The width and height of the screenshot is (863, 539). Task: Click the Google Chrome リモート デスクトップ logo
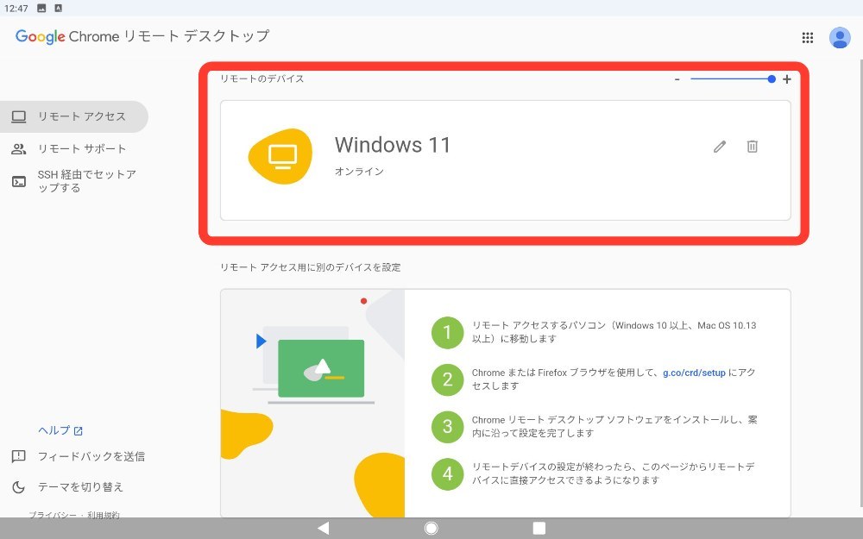coord(142,36)
